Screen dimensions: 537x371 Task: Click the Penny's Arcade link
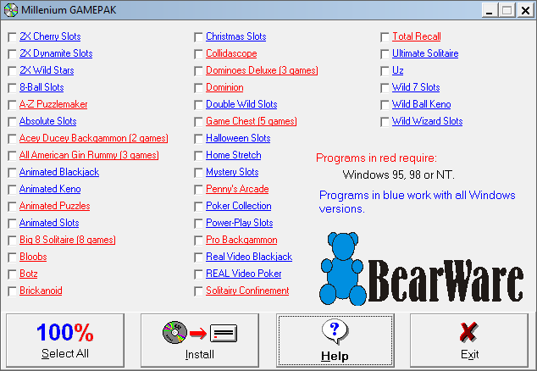tap(237, 189)
